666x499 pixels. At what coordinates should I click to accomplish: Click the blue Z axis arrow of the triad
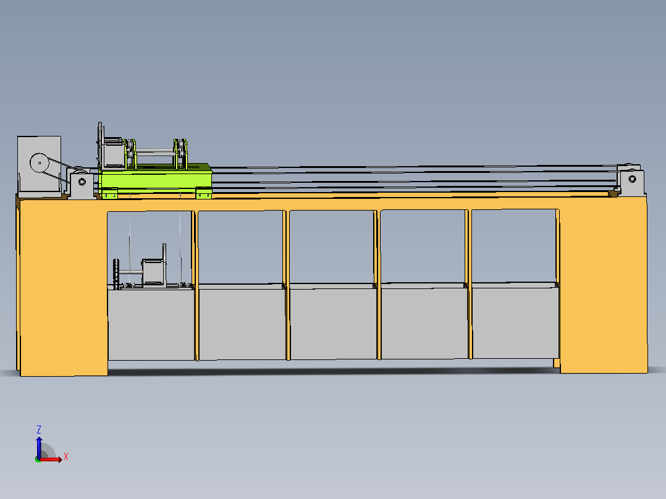pos(39,447)
